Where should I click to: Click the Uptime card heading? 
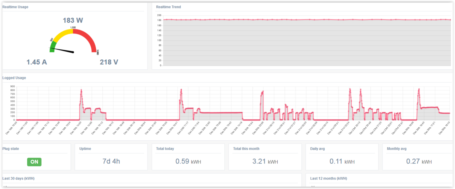pos(85,148)
